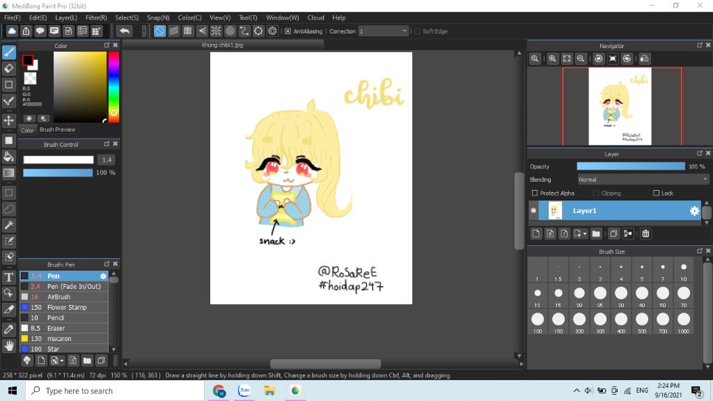Select the Gradient tool

(8, 173)
